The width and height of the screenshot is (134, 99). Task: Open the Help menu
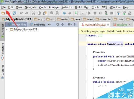tap(126, 7)
